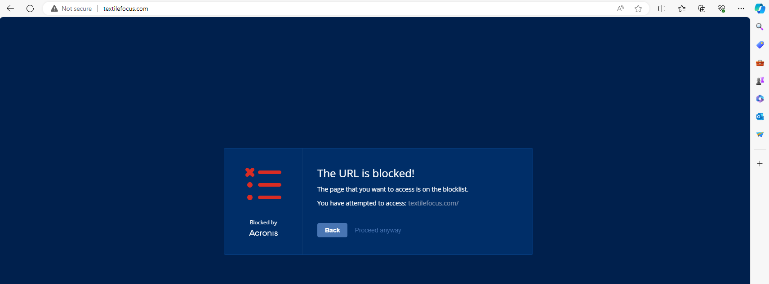Click the browser back arrow
769x284 pixels.
tap(10, 9)
